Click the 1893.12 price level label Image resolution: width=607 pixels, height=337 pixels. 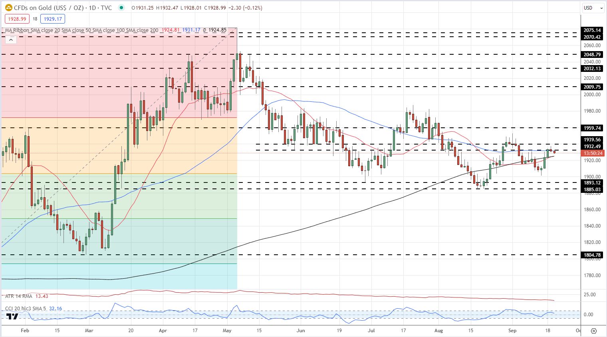592,183
